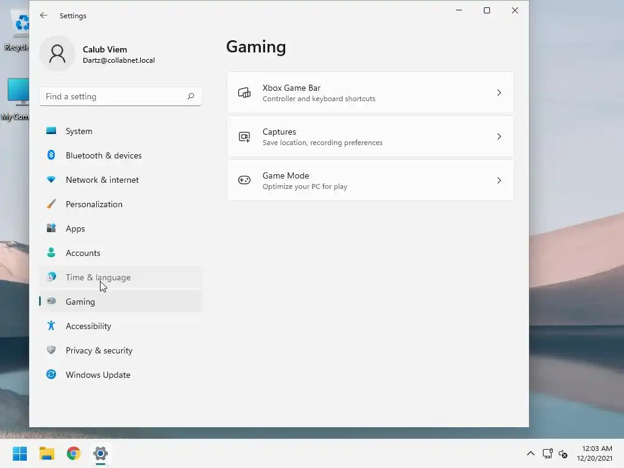Screen dimensions: 624x468
Task: Click the Accessibility figure icon
Action: [51, 325]
